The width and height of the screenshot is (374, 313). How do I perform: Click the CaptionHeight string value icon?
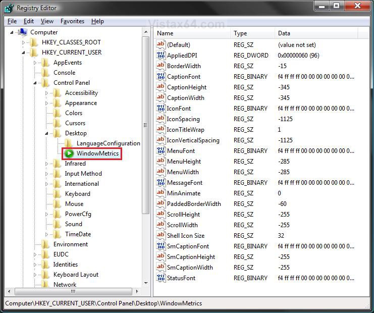(x=161, y=87)
